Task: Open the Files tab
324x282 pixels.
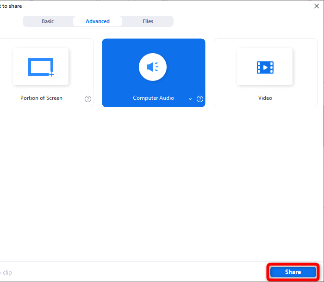Action: point(148,21)
